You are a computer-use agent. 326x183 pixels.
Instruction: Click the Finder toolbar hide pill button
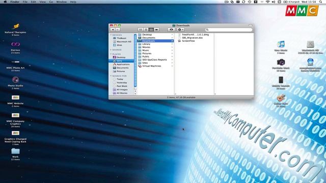[x=250, y=25]
